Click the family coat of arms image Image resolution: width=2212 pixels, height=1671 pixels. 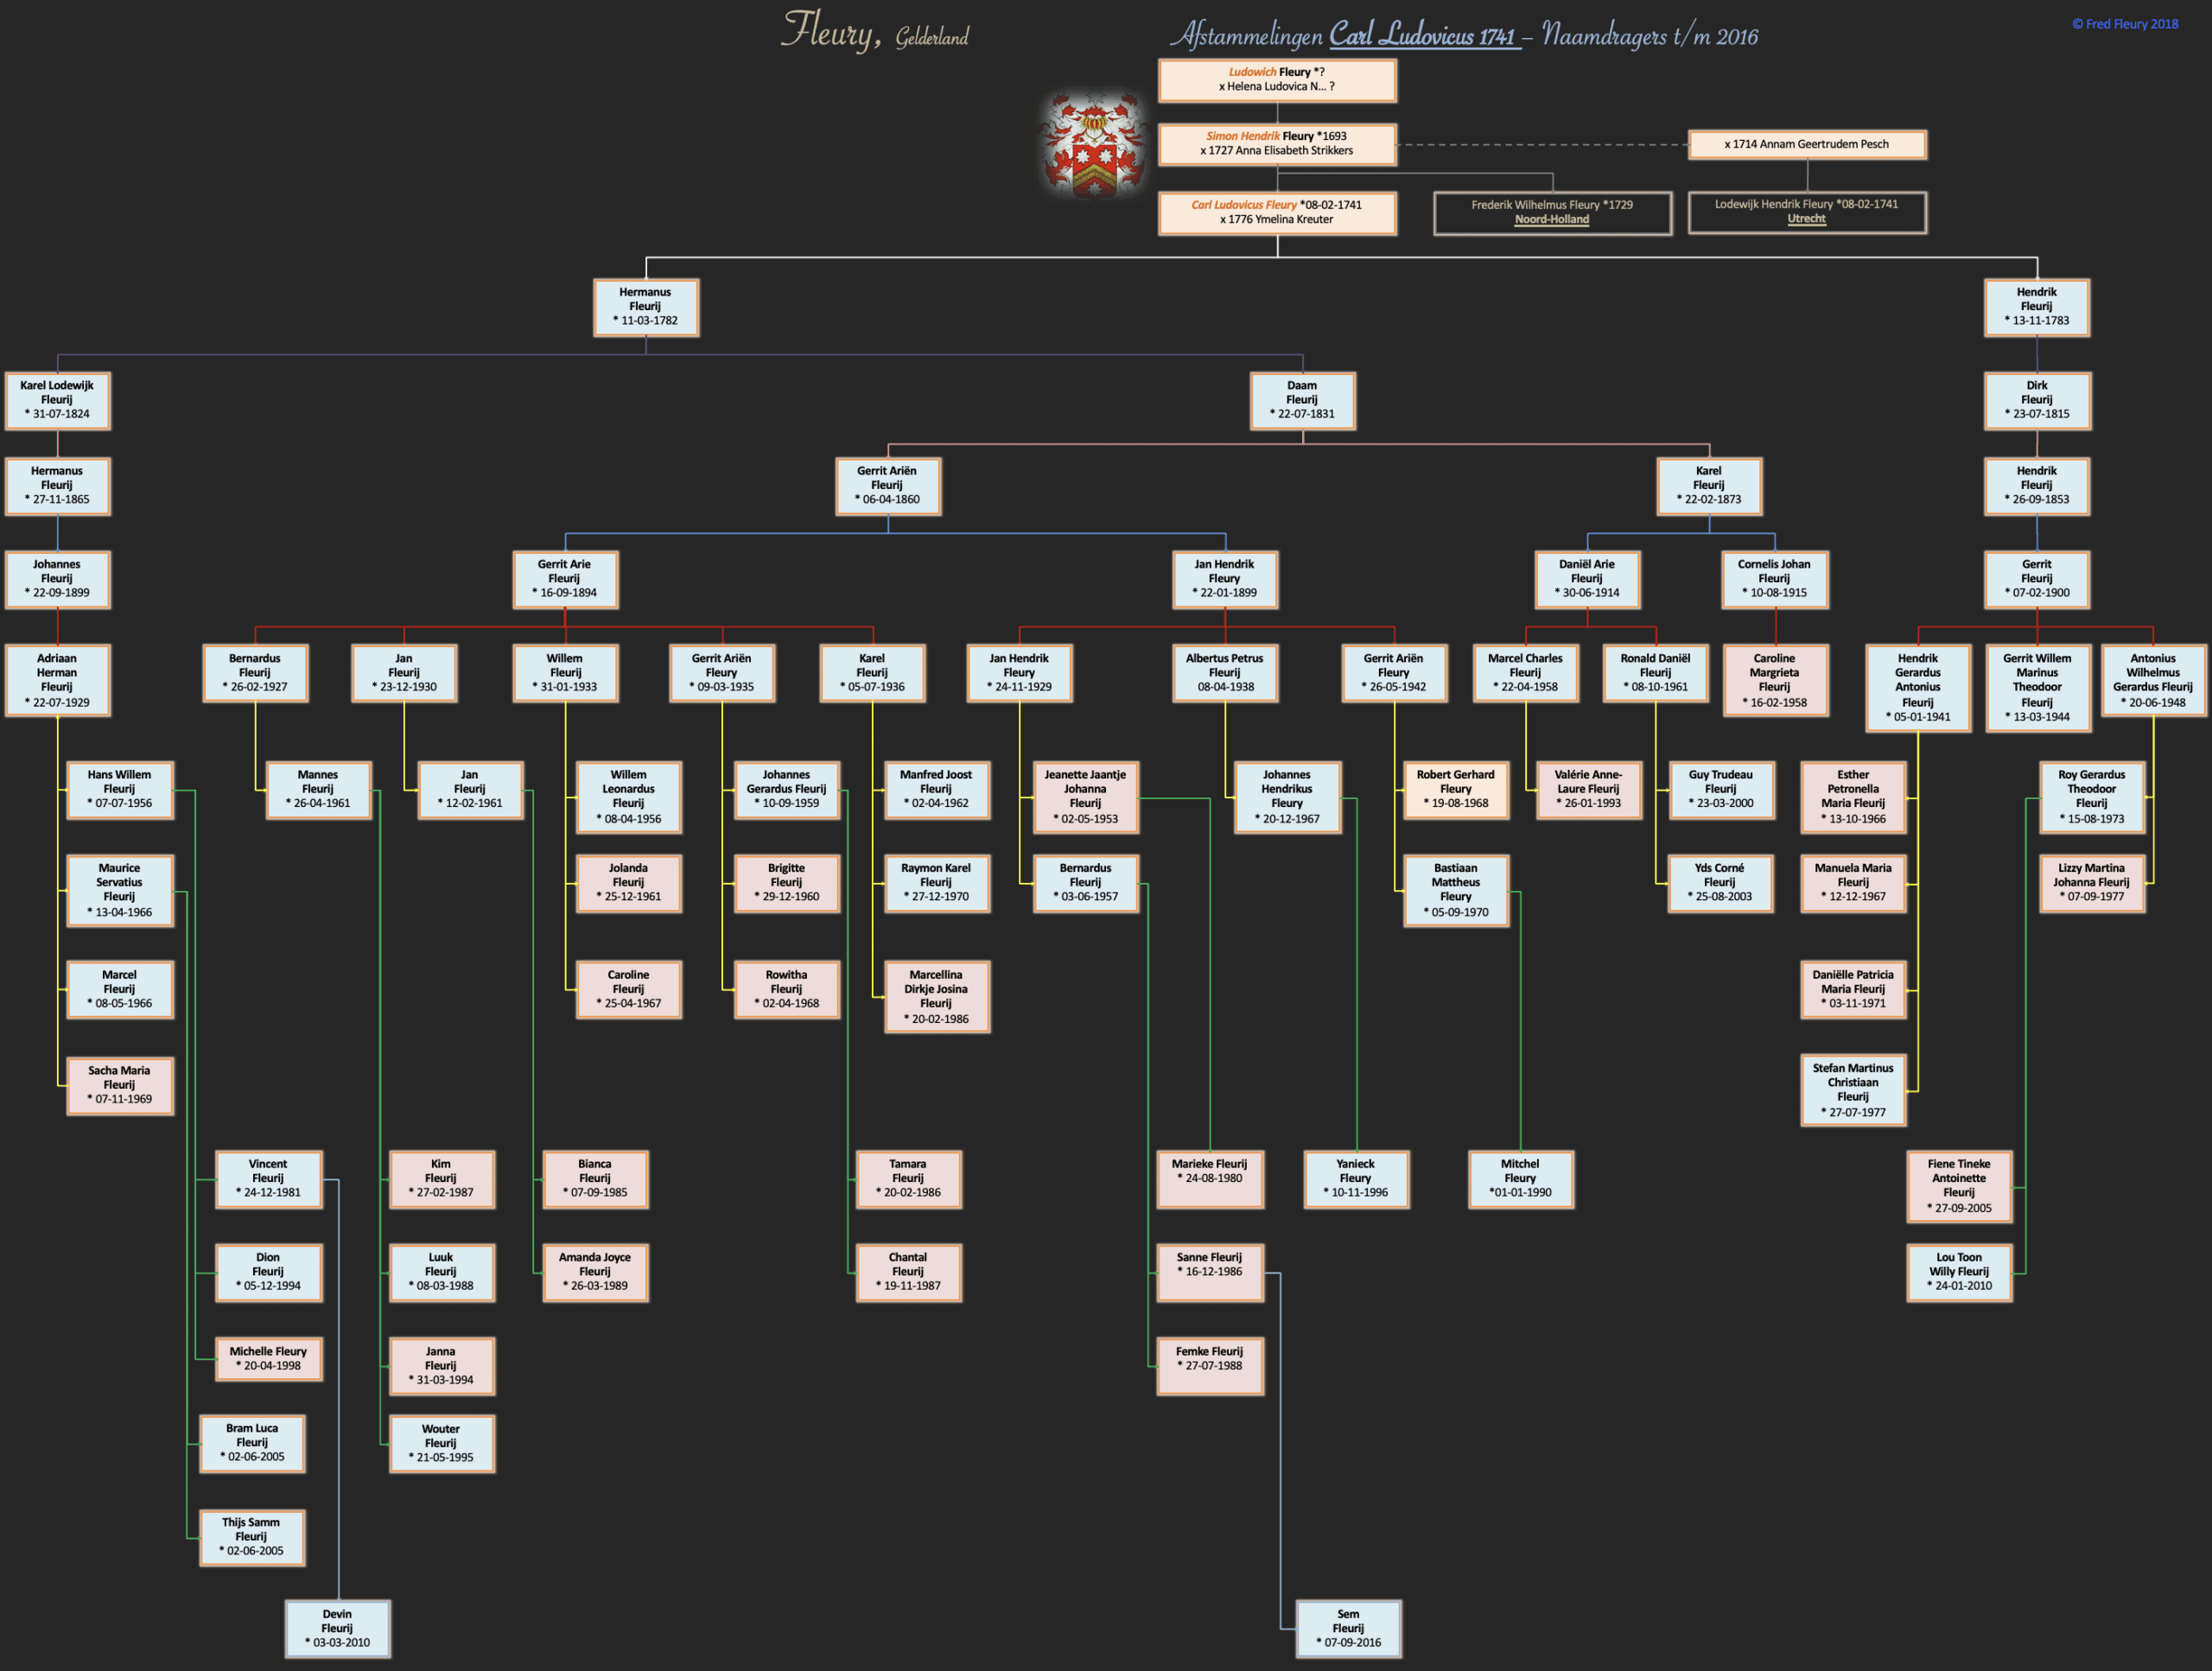1093,146
